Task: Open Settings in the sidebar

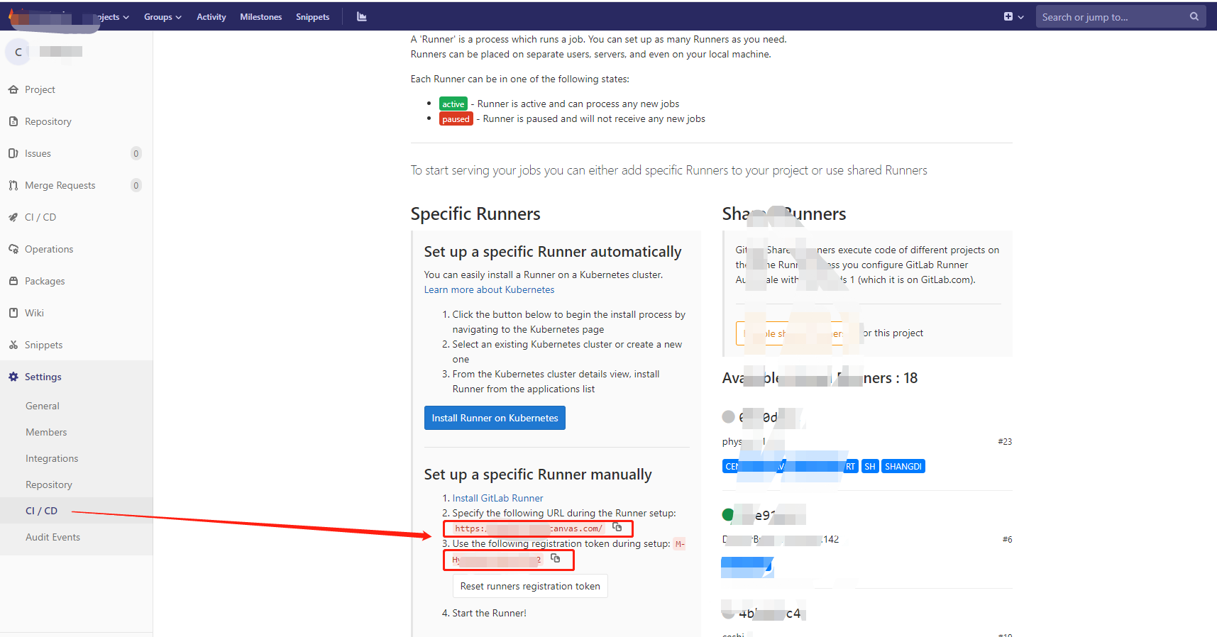Action: point(43,377)
